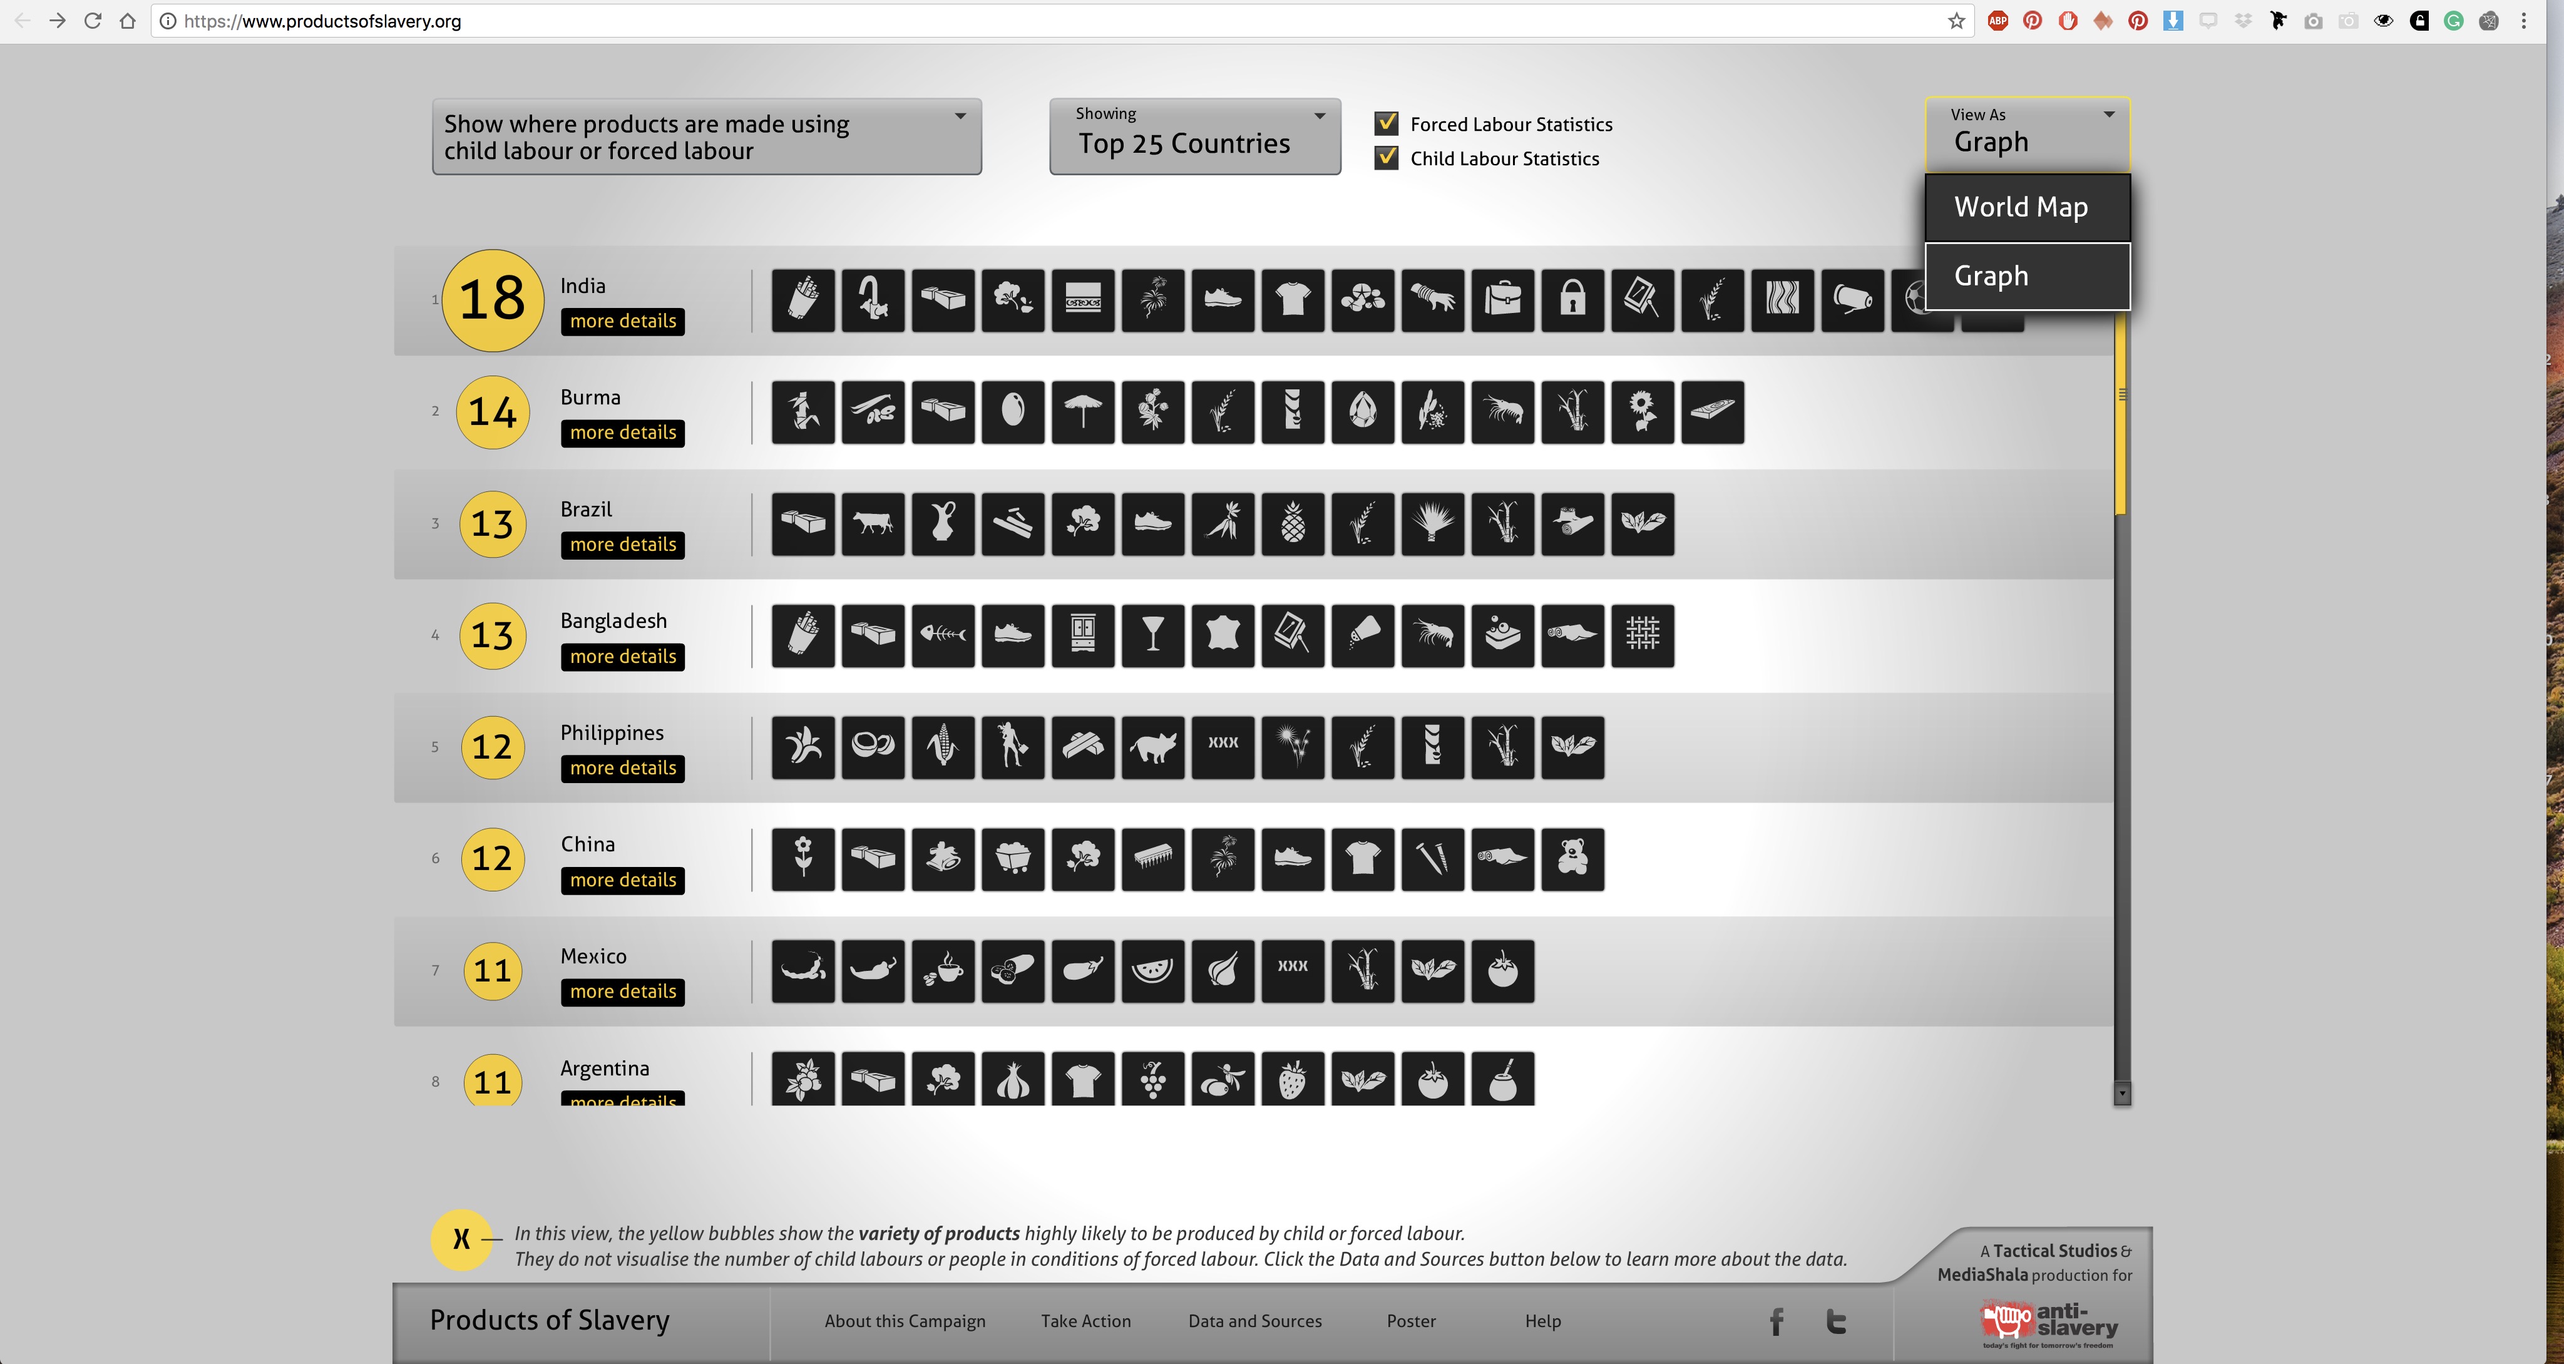Click the pig icon for Philippines
2564x1364 pixels.
click(x=1152, y=747)
